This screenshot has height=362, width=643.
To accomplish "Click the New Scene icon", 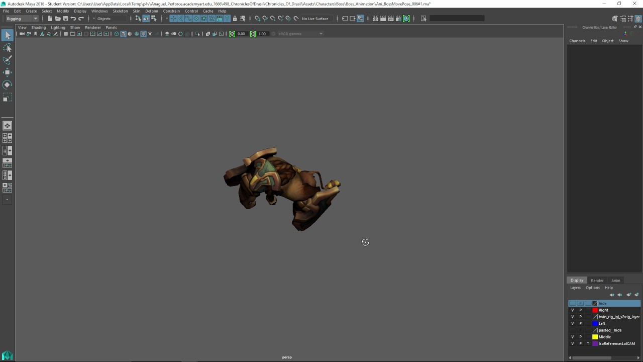I will tap(50, 19).
